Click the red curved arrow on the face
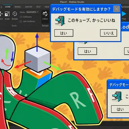Viewport: 129px width, 129px height. [x=6, y=63]
